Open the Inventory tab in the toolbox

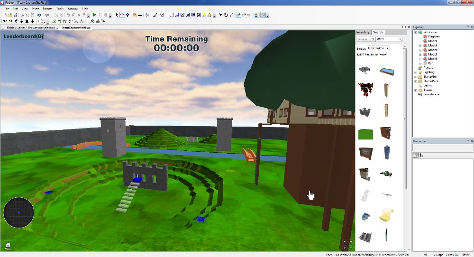[x=363, y=32]
